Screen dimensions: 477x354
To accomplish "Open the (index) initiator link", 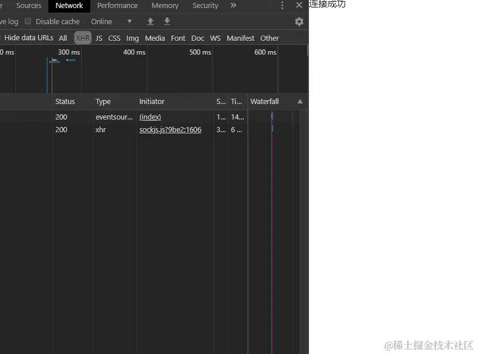I will click(x=150, y=117).
